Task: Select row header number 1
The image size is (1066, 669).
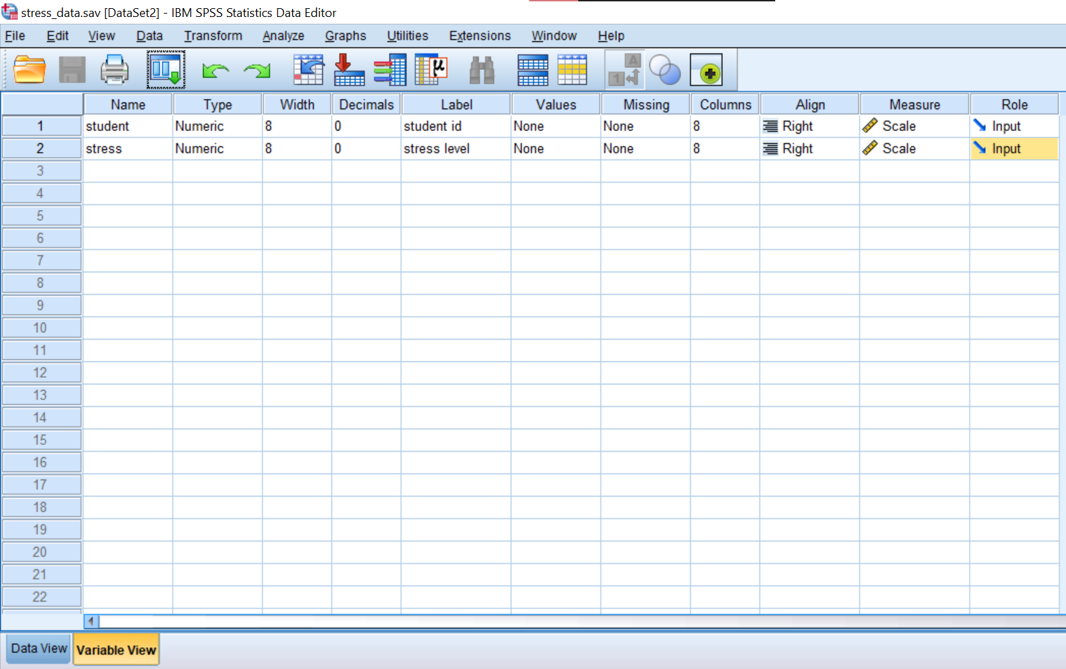Action: point(41,126)
